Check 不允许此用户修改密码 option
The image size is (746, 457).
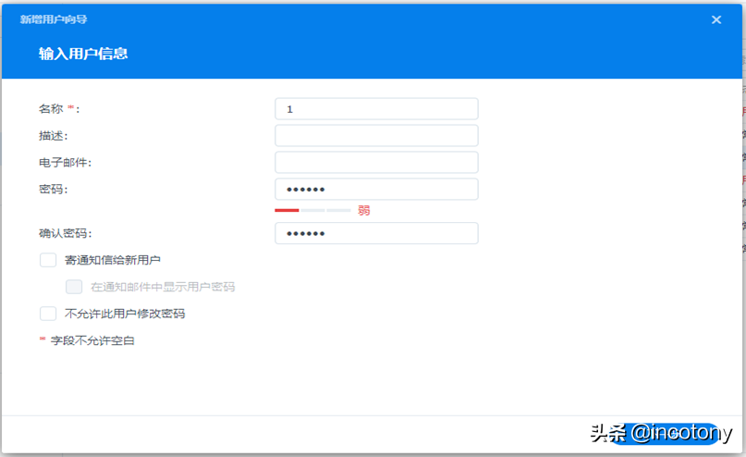48,314
